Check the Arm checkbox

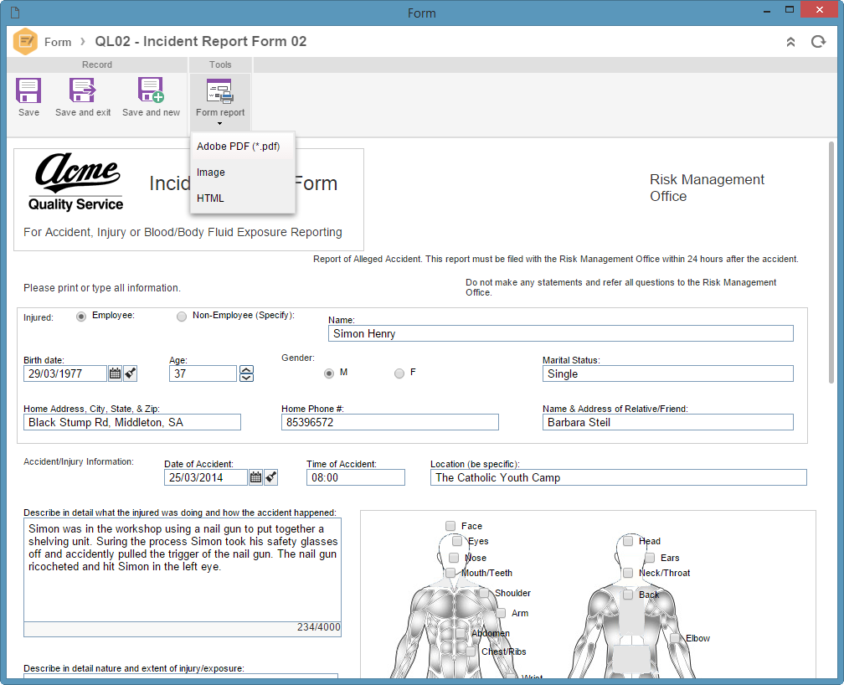point(501,613)
